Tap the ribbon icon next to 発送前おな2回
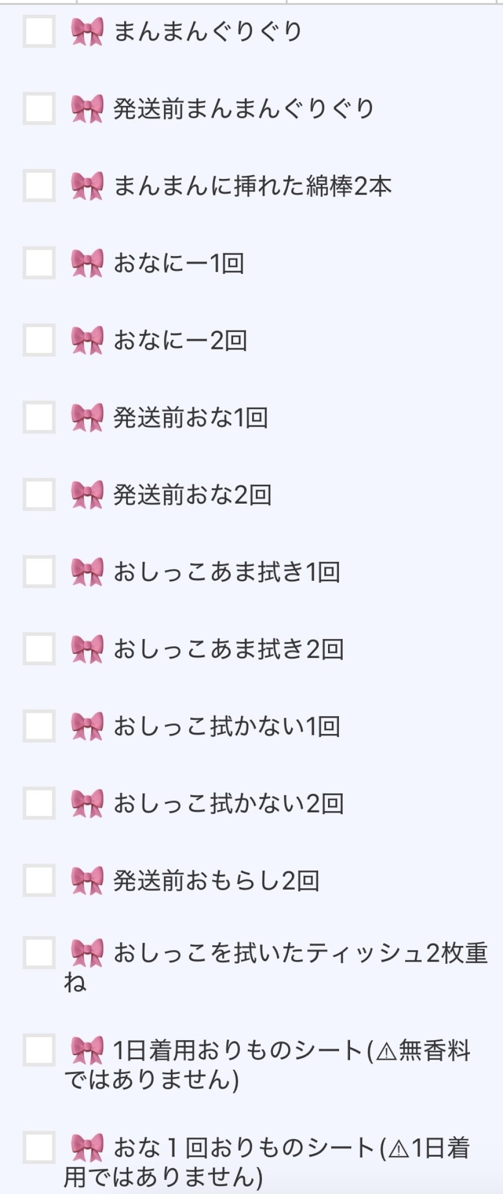The image size is (503, 1194). click(x=87, y=495)
